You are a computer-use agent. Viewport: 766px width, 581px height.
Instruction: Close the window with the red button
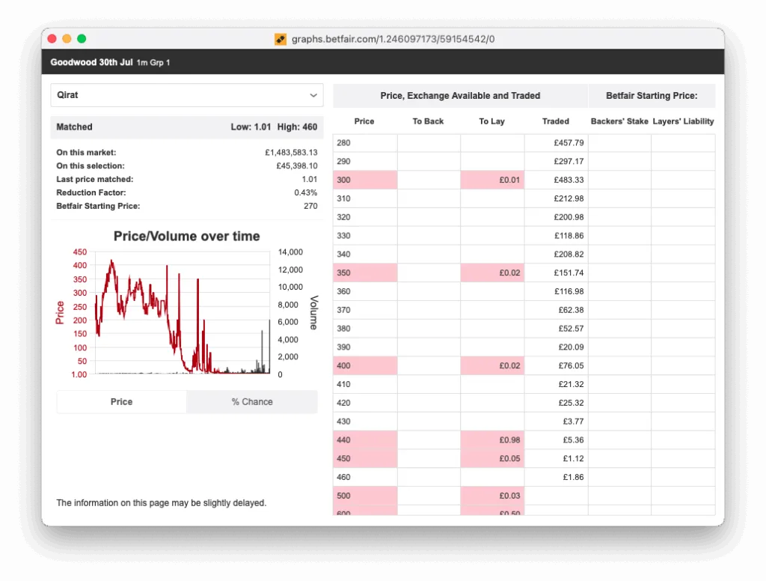pos(52,39)
